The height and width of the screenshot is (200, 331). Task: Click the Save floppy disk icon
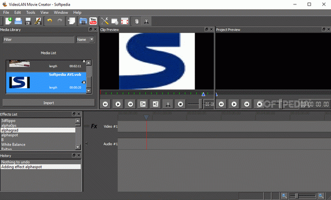(x=28, y=21)
